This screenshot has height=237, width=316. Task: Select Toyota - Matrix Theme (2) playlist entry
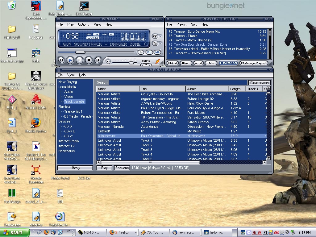point(217,40)
